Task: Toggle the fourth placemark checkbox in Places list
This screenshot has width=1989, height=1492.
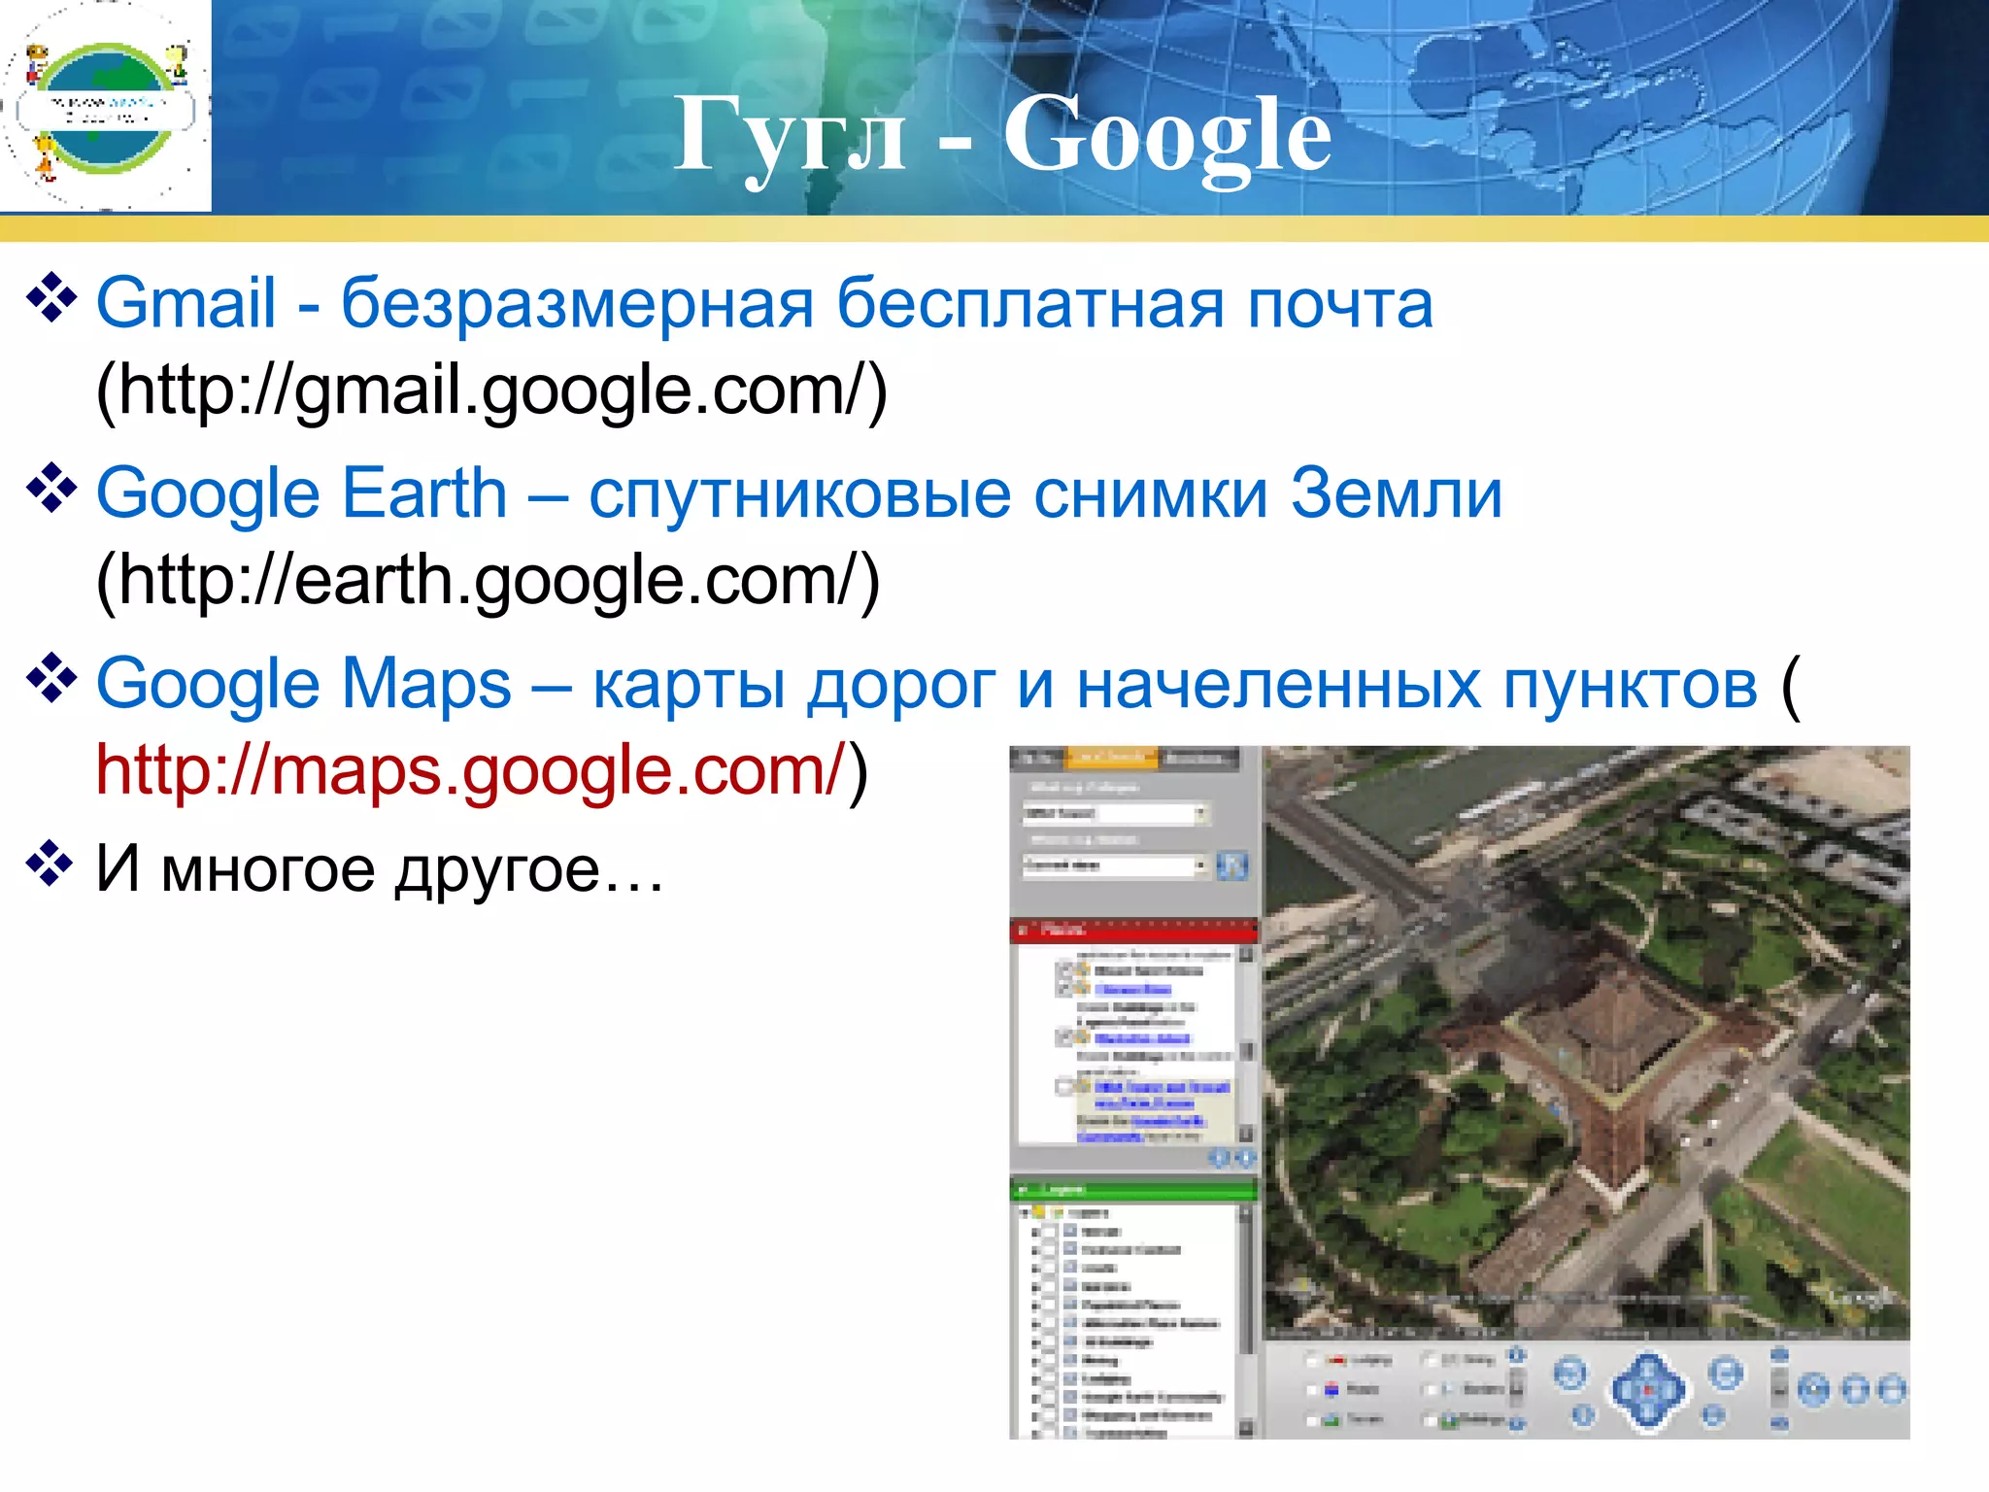Action: (x=1064, y=1087)
